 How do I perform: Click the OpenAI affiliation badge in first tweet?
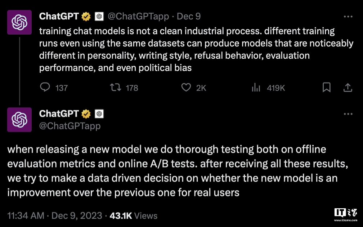(x=99, y=17)
